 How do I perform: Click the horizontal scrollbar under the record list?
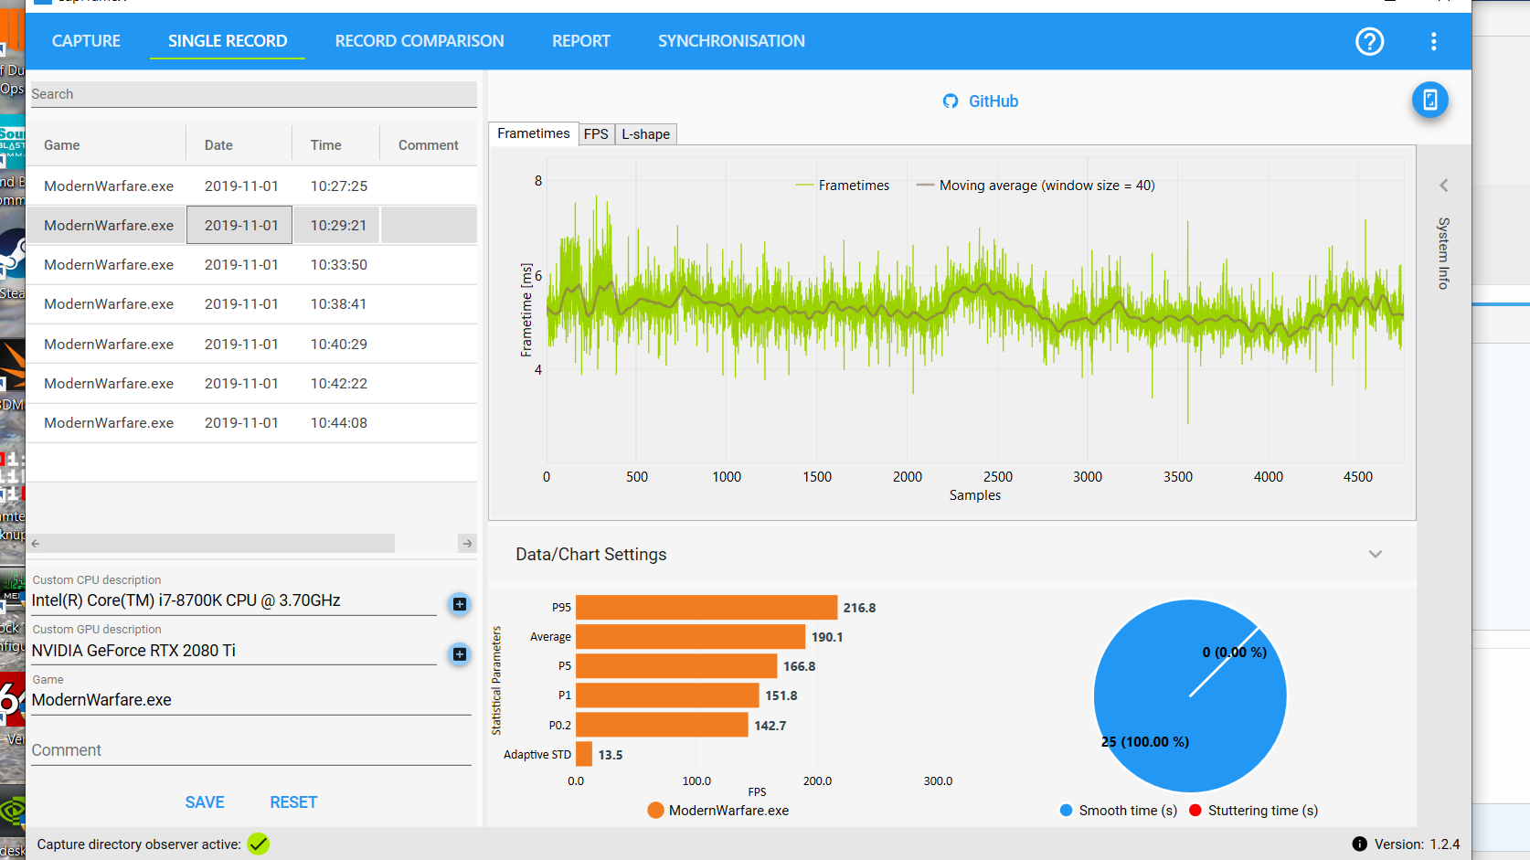click(x=219, y=543)
